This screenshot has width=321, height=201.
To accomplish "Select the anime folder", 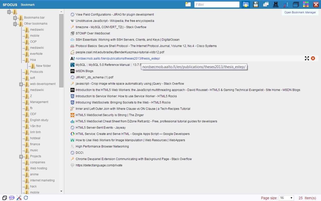I will 34,174.
